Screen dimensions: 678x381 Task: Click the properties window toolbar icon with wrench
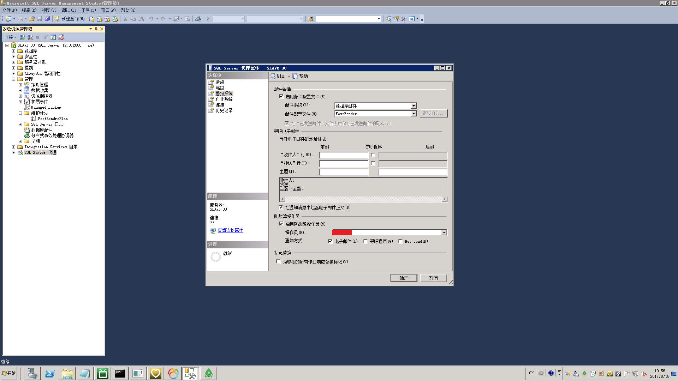point(404,19)
